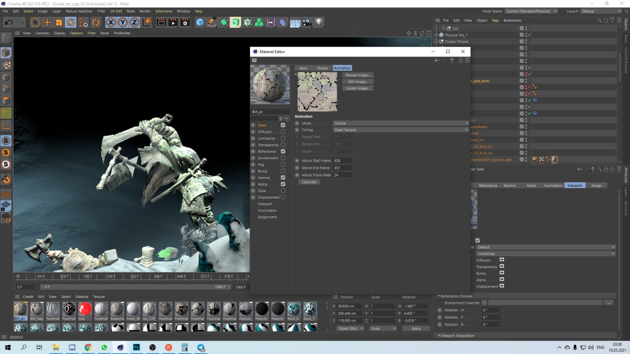Activate the Scale tool
Viewport: 630px width, 354px height.
coord(59,22)
